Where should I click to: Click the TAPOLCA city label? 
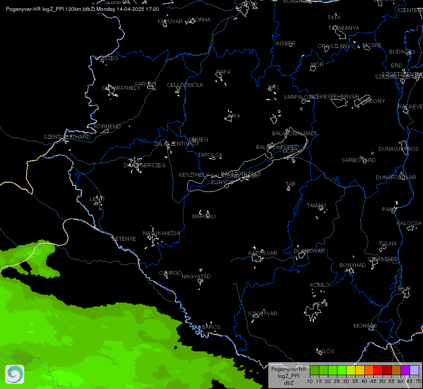pyautogui.click(x=210, y=155)
